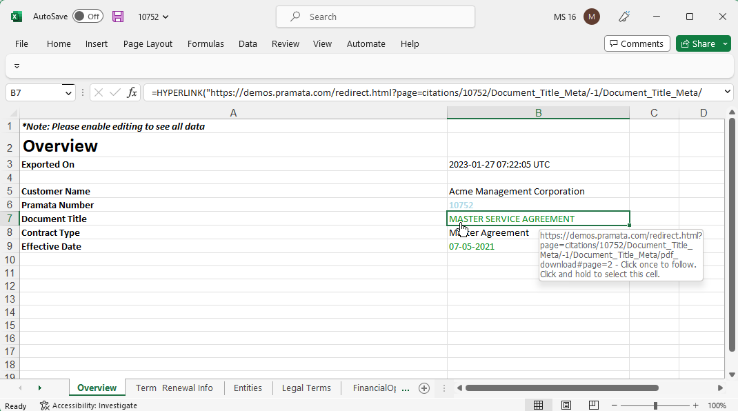Screen dimensions: 738x411
Task: Click the Excel app icon
Action: 17,17
